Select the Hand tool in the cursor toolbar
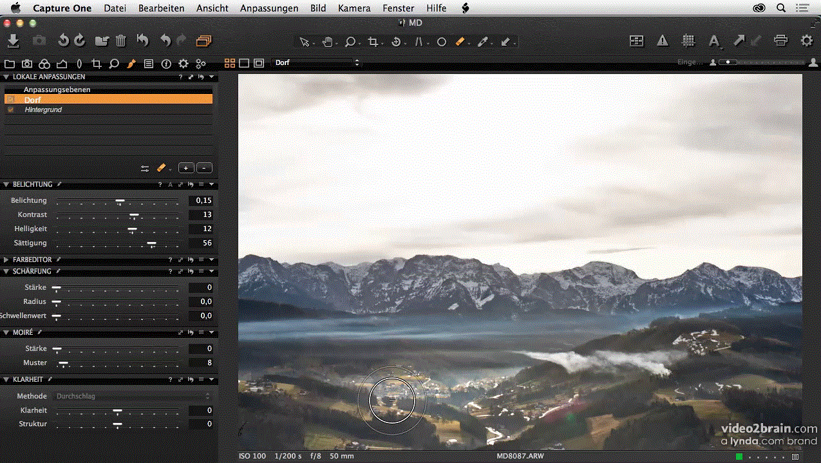 [328, 41]
